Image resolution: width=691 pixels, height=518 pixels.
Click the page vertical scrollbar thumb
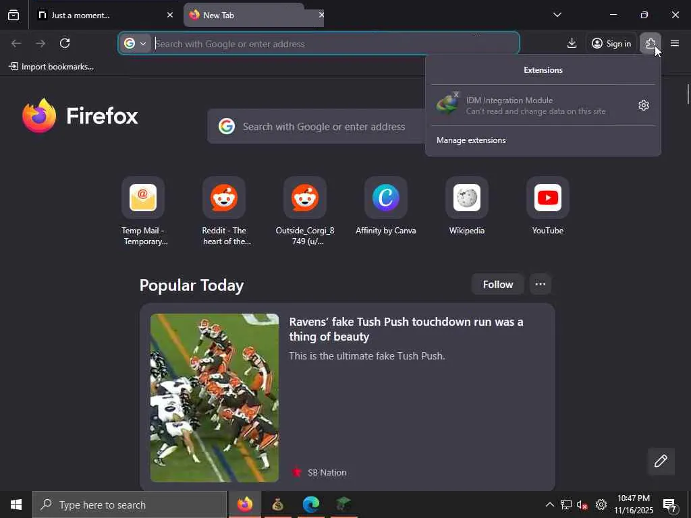pos(688,94)
